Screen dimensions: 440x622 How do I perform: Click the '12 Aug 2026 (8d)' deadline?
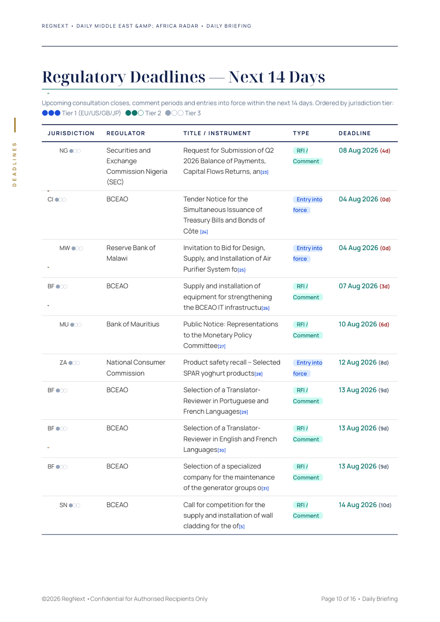pyautogui.click(x=364, y=363)
